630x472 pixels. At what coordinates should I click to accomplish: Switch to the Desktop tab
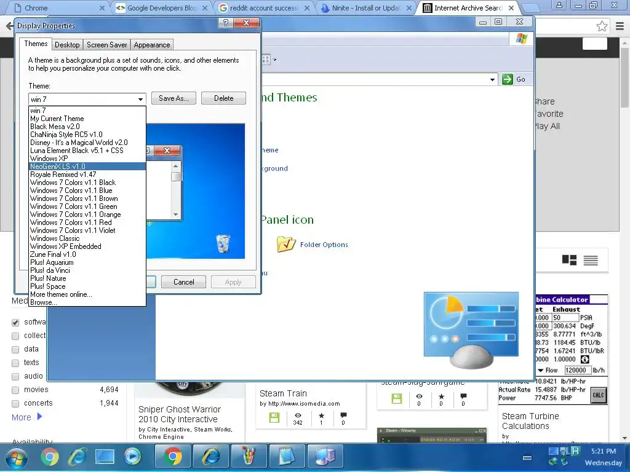(x=67, y=44)
